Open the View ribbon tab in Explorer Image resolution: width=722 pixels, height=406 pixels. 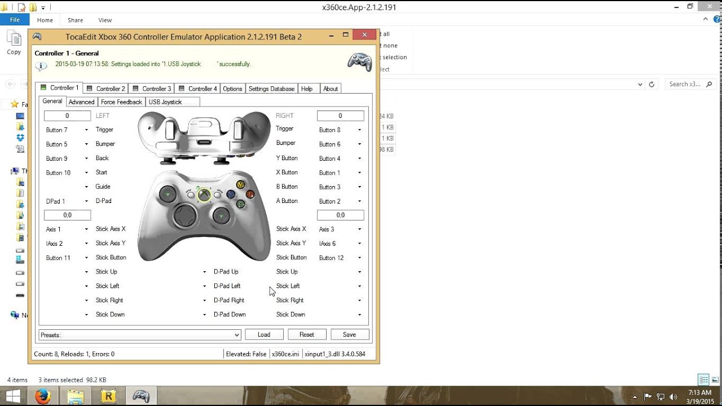coord(105,20)
